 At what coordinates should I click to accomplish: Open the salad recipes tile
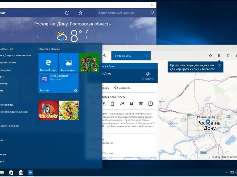point(69,110)
